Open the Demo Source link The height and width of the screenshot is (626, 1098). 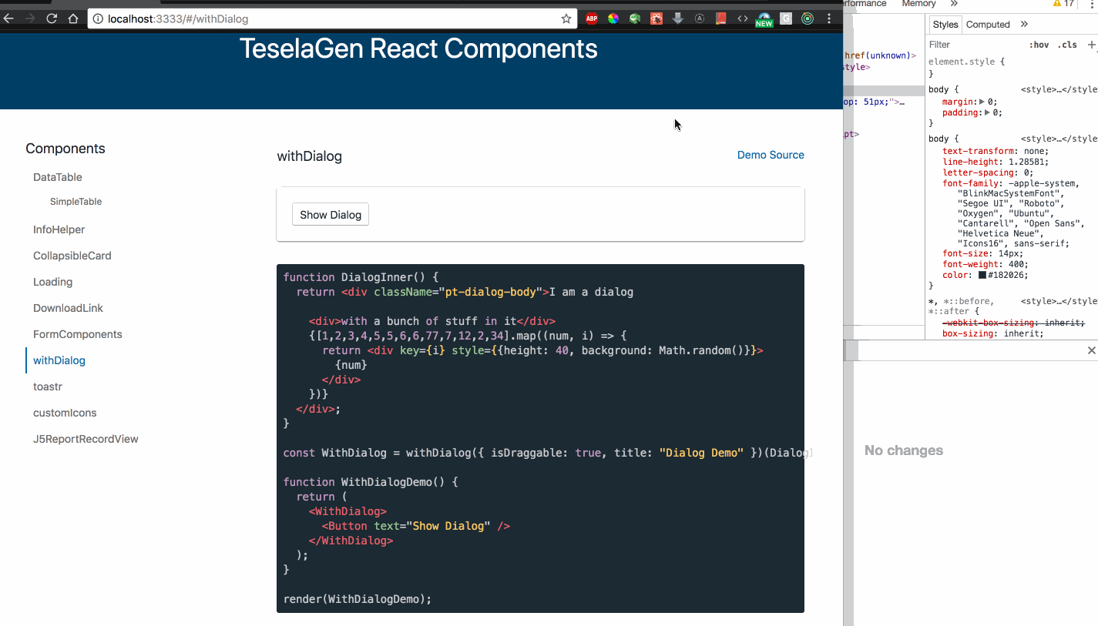771,155
